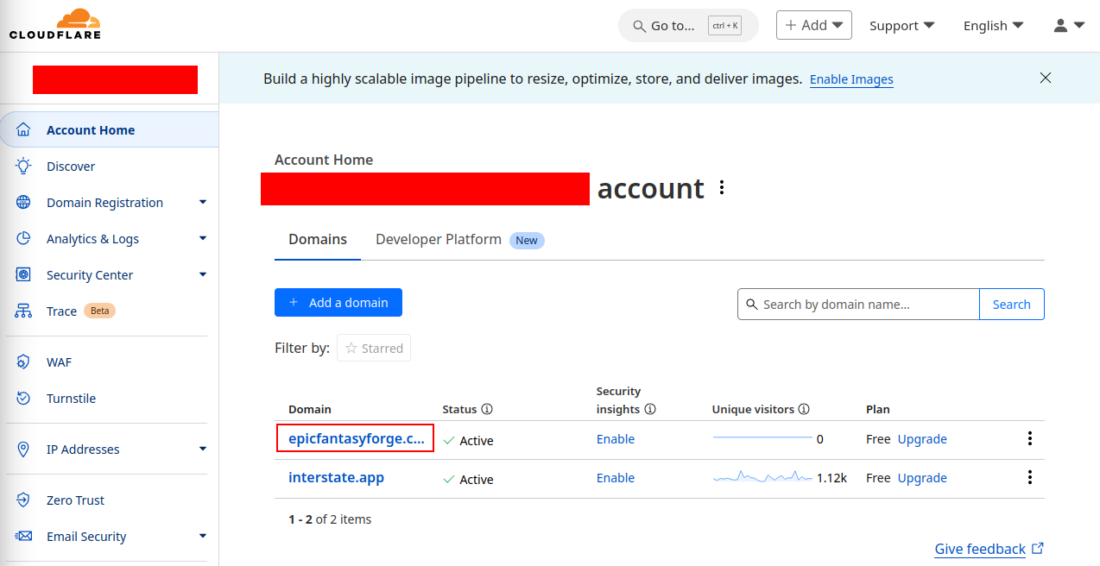Click the Discover lightbulb icon
The height and width of the screenshot is (566, 1100).
pyautogui.click(x=23, y=167)
